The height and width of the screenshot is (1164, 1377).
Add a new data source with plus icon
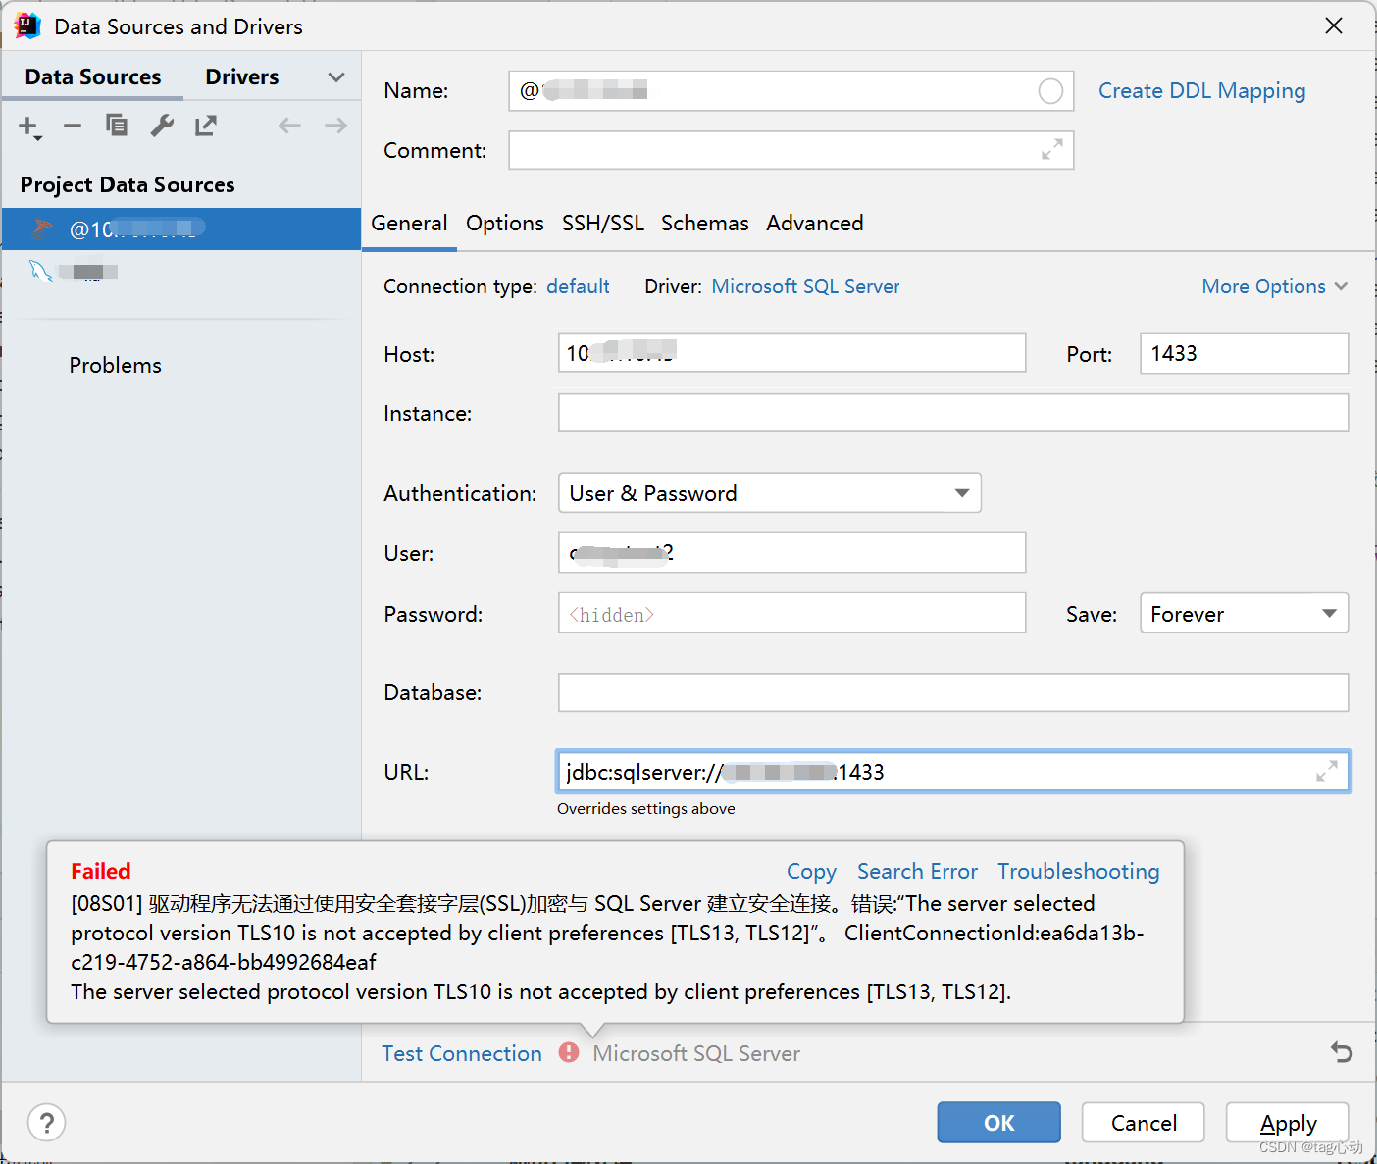coord(29,127)
